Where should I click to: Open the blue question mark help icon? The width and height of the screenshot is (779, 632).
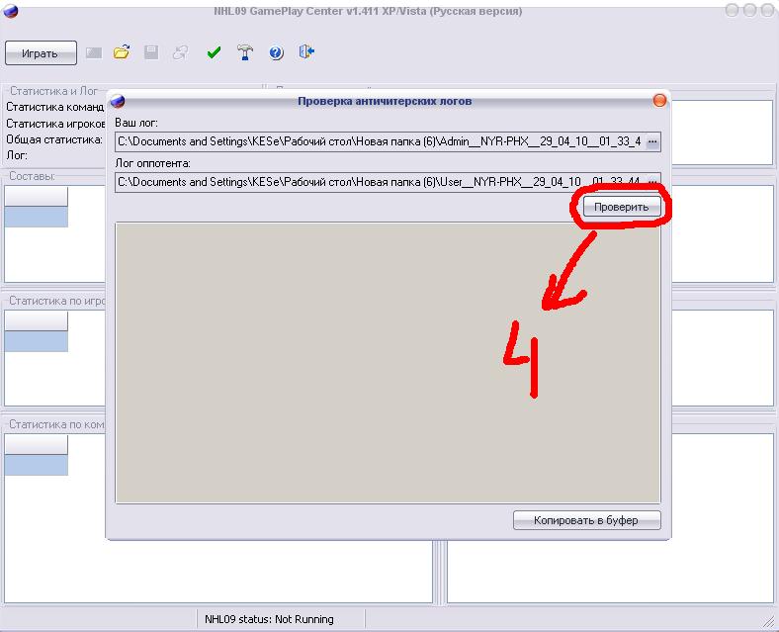pos(276,52)
